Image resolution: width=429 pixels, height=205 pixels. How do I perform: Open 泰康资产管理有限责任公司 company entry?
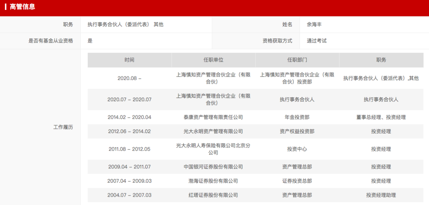pyautogui.click(x=213, y=117)
